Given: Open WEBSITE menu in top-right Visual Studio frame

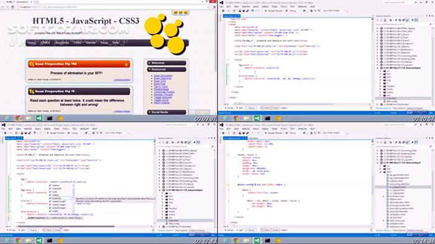Looking at the screenshot, I should 246,7.
